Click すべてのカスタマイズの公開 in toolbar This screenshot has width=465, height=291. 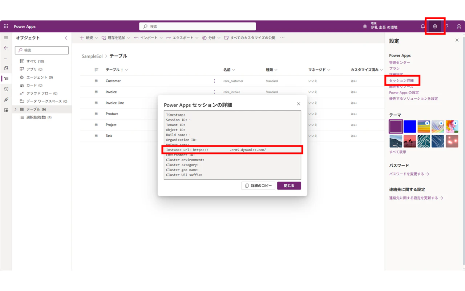click(250, 38)
